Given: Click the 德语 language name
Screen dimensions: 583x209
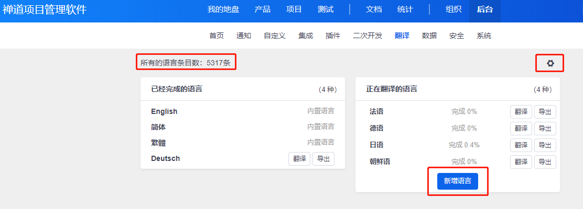Looking at the screenshot, I should pos(376,128).
